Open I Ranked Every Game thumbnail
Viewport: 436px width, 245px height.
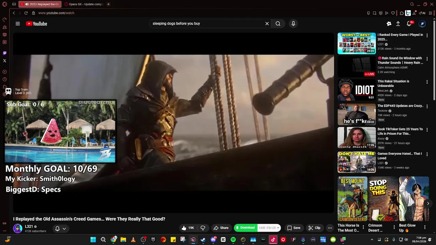(357, 43)
